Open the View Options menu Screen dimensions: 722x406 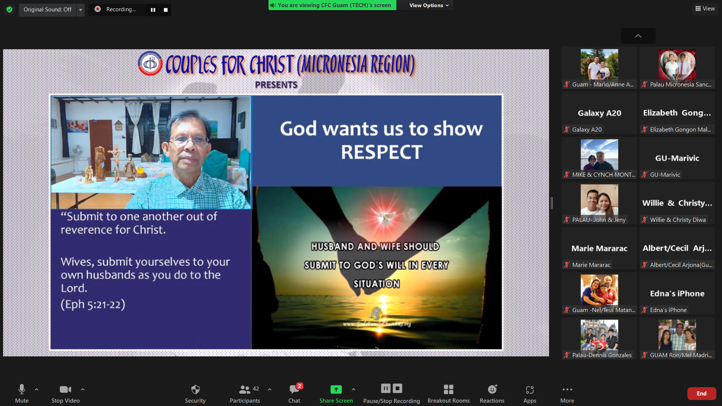(x=429, y=5)
